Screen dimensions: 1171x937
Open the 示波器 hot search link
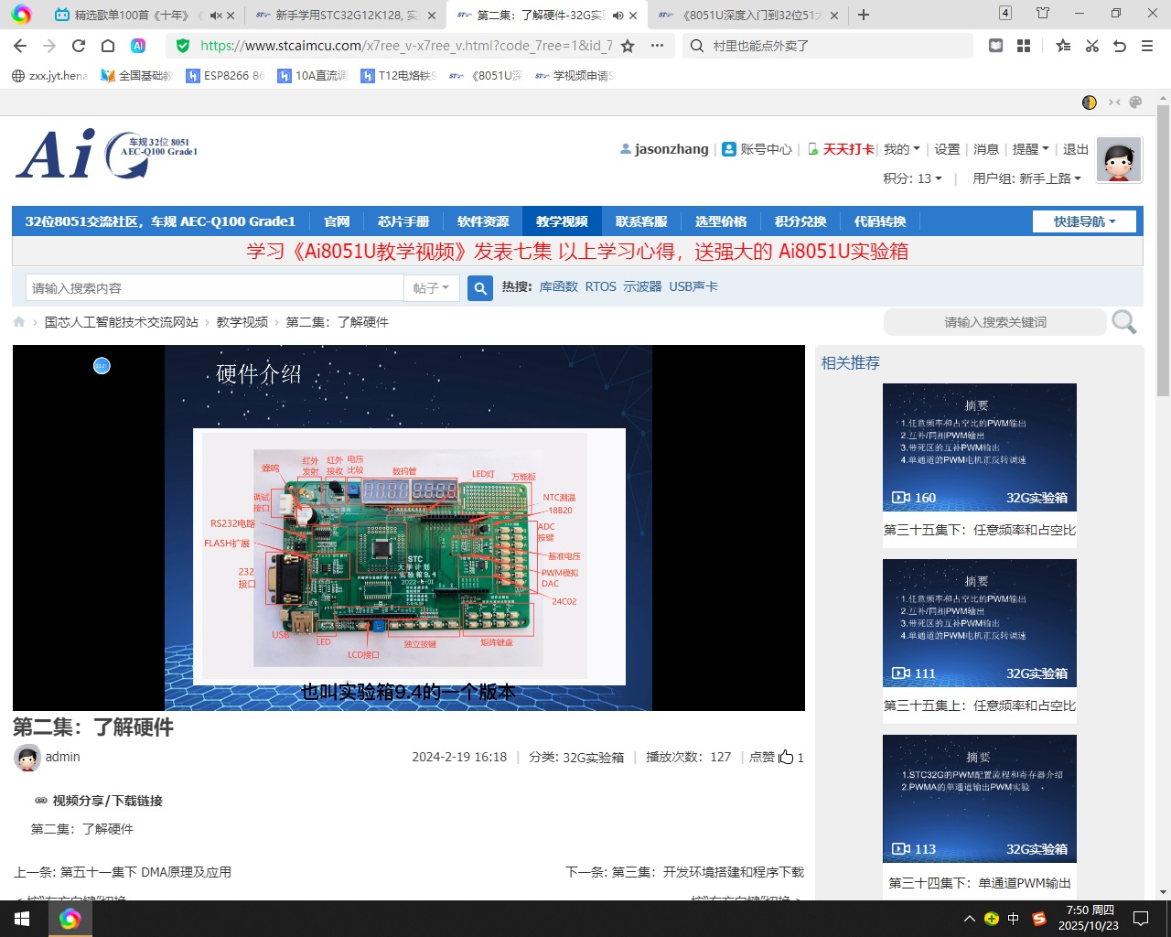642,286
